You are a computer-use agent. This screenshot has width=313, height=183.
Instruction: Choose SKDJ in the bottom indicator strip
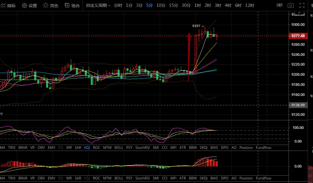(x=204, y=178)
